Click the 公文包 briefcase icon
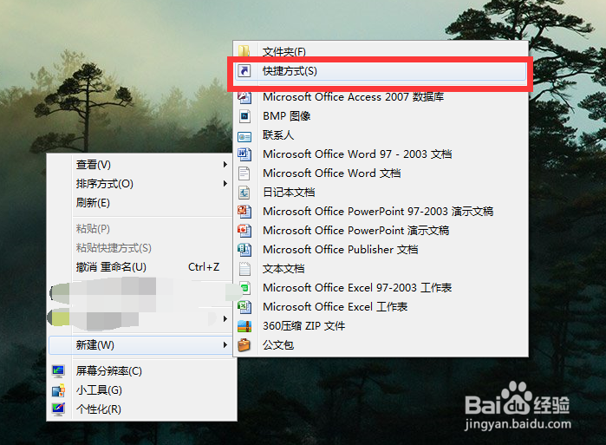Viewport: 606px width, 445px height. [x=244, y=345]
